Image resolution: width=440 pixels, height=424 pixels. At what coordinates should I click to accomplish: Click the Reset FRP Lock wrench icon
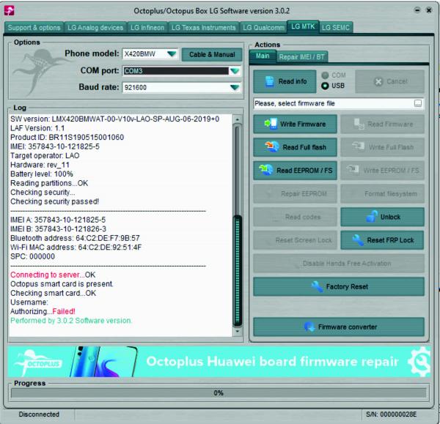(x=358, y=240)
